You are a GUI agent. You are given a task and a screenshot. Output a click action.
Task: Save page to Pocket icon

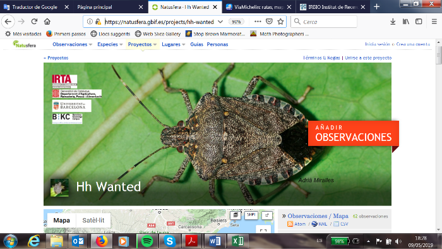tap(269, 21)
